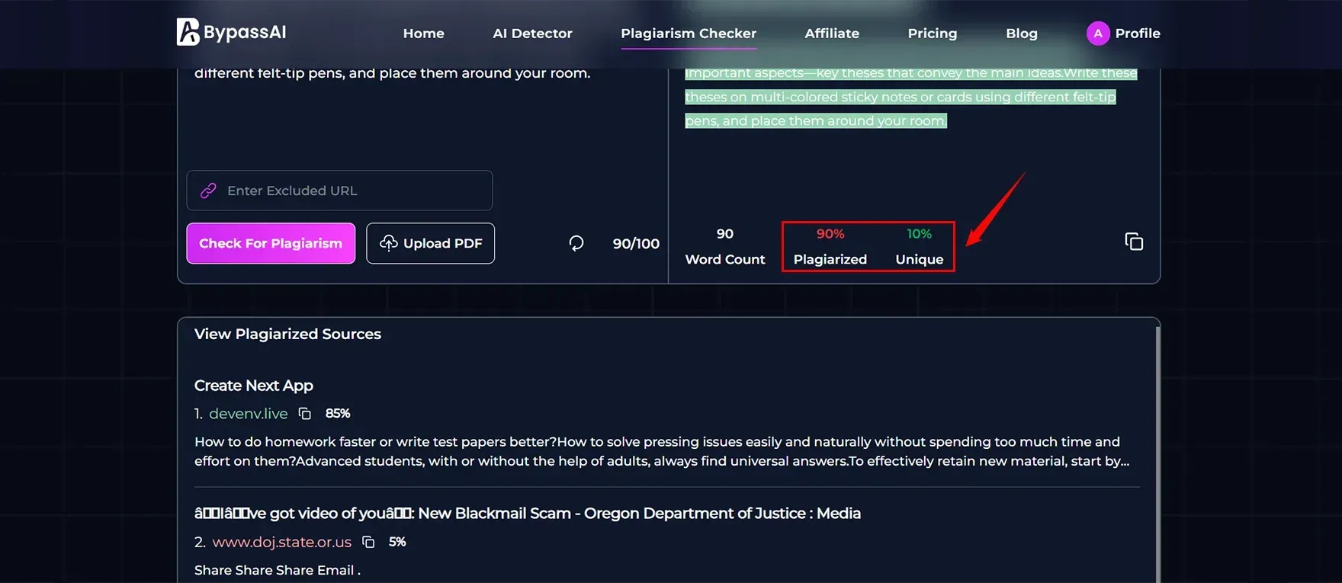
Task: Click the Upload PDF button
Action: tap(431, 243)
